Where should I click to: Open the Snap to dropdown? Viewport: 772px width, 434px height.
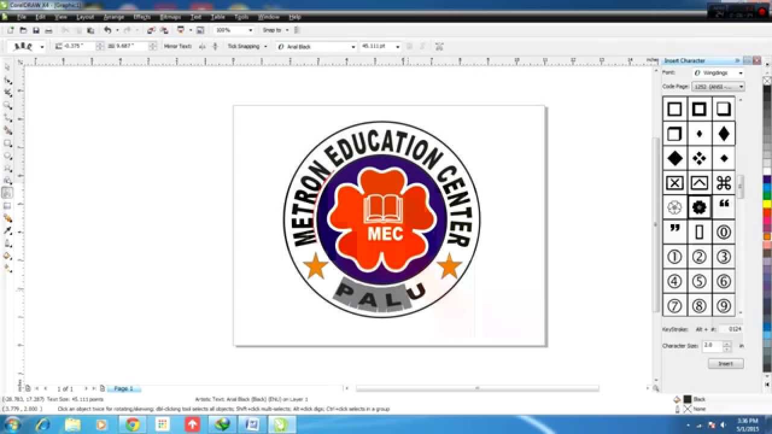[287, 30]
